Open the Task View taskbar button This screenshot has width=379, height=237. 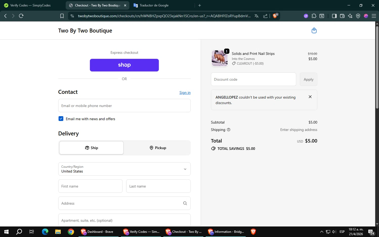(x=32, y=232)
